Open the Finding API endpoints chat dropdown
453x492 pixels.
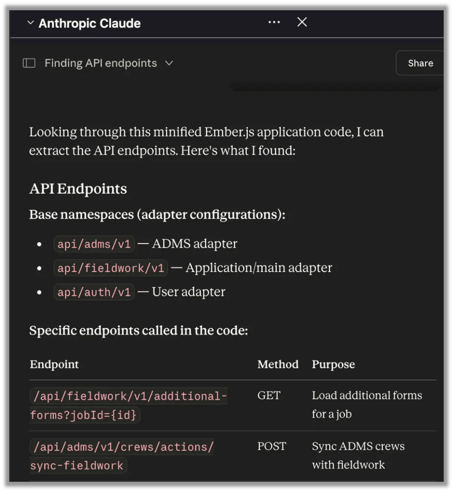[x=169, y=63]
